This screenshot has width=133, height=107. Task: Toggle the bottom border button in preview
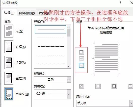point(81,65)
